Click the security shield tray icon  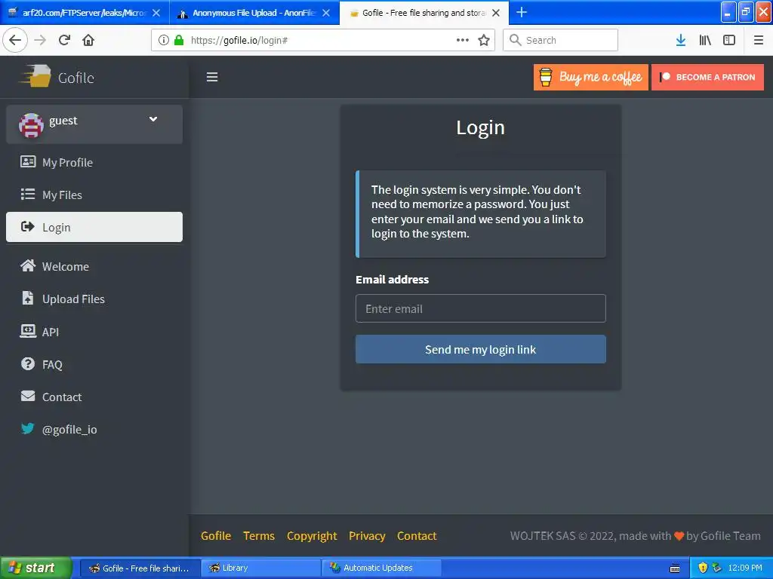(703, 568)
